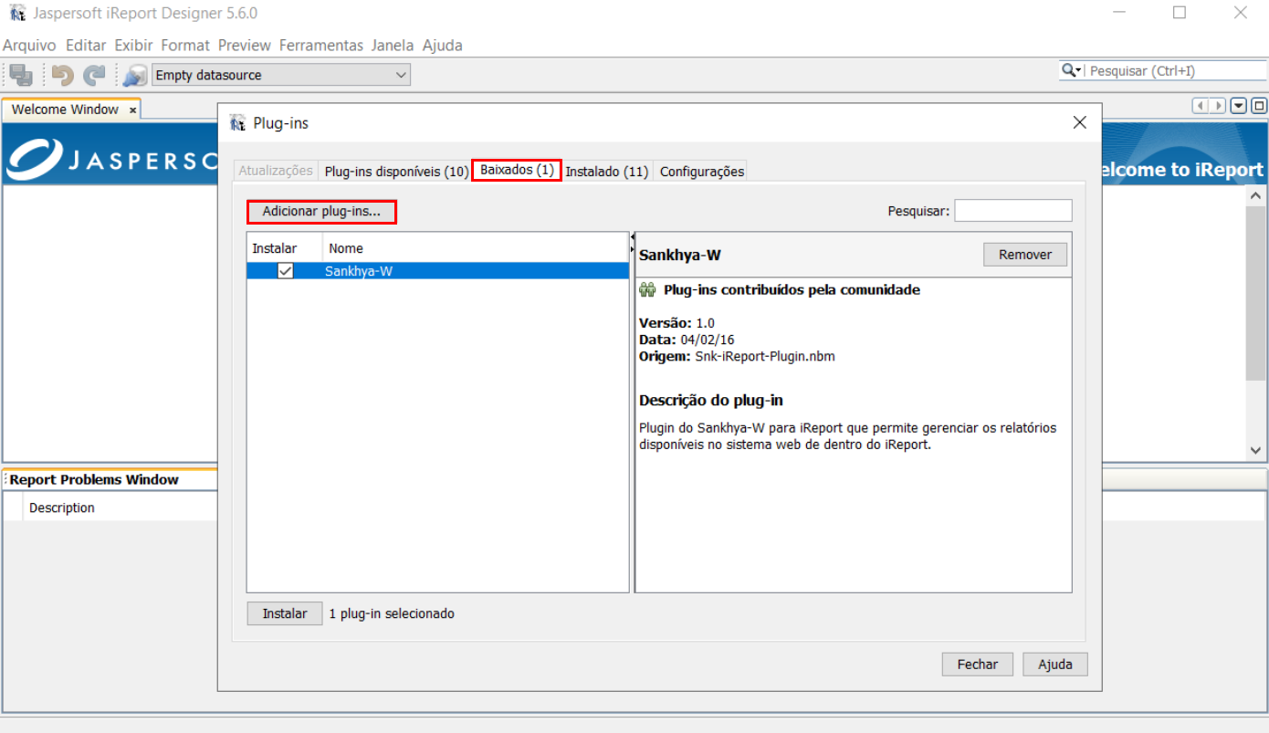Close the Plug-ins dialog
This screenshot has height=733, width=1269.
click(1079, 122)
